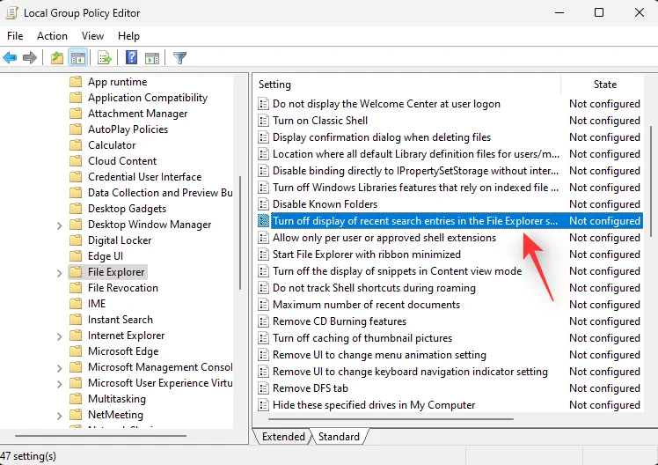Select 'Hide these specified drives in My Computer'
This screenshot has height=465, width=658.
point(374,405)
